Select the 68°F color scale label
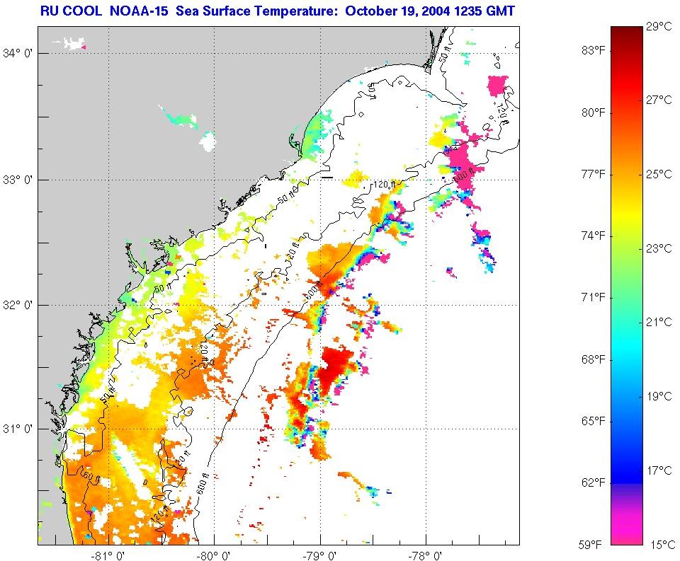Screen dimensions: 680x561 [x=593, y=359]
